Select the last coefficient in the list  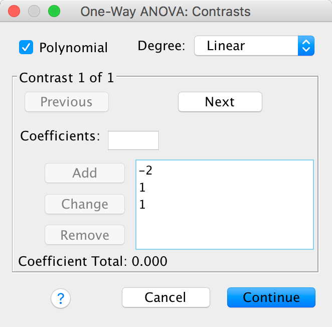click(143, 205)
